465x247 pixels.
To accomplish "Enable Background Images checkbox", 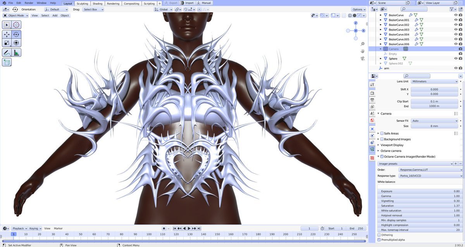I will pos(382,139).
